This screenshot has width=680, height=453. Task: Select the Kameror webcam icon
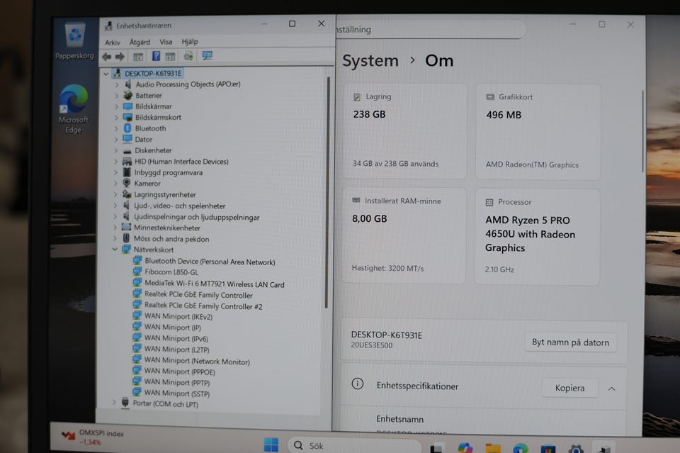127,183
